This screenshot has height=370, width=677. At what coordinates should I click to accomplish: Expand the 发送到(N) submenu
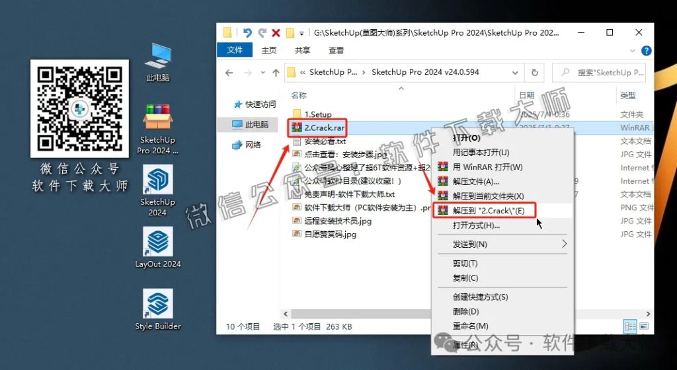[503, 244]
